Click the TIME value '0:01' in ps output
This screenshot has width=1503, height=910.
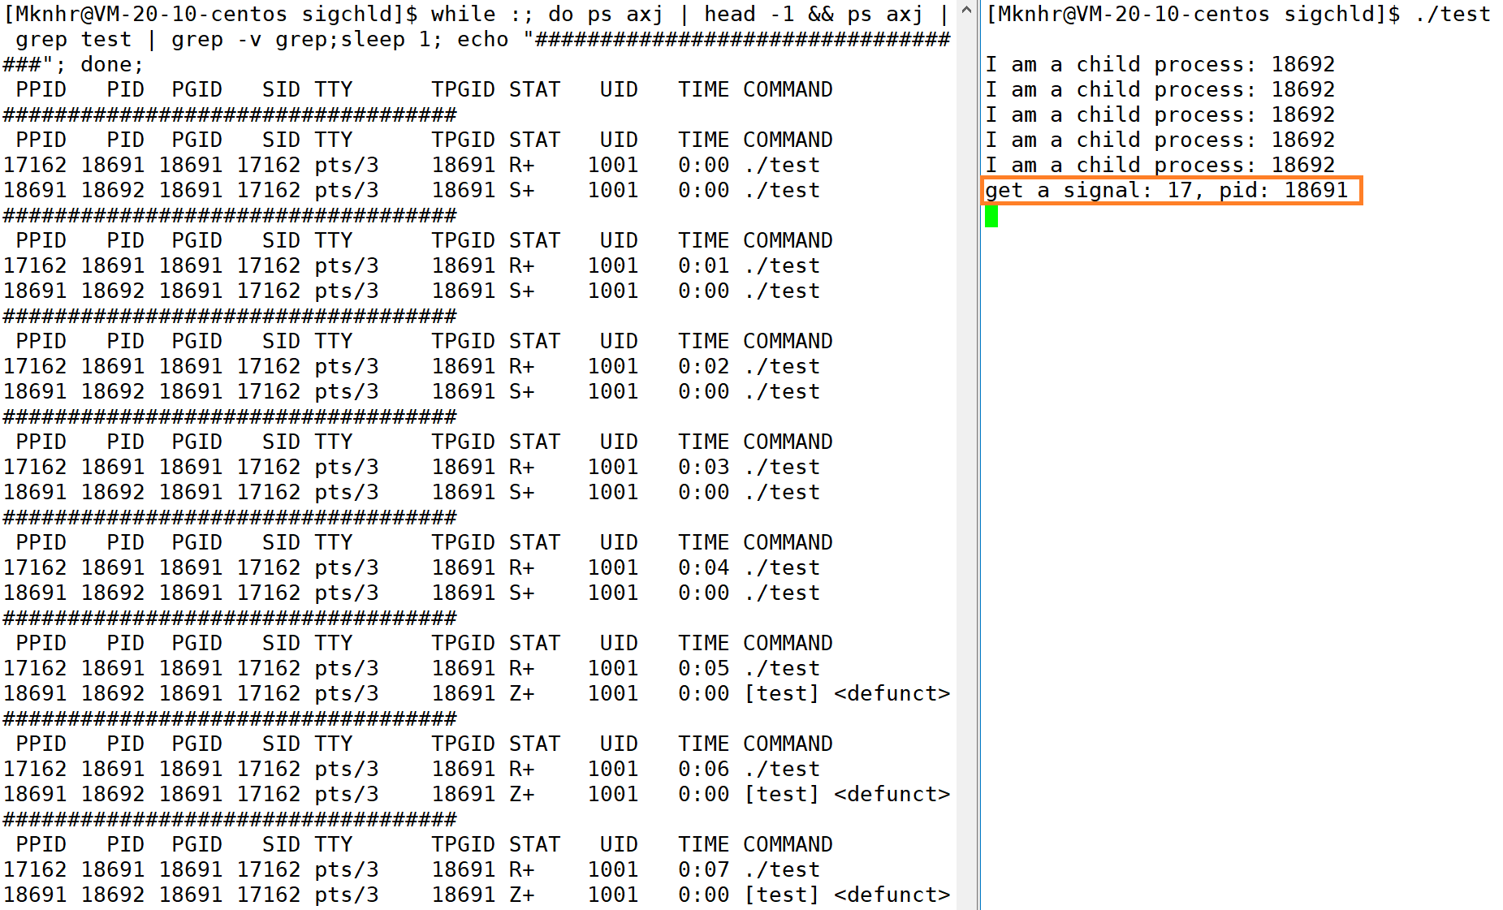704,266
